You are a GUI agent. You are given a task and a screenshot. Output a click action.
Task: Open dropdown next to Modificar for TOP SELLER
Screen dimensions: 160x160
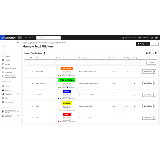click(x=155, y=72)
